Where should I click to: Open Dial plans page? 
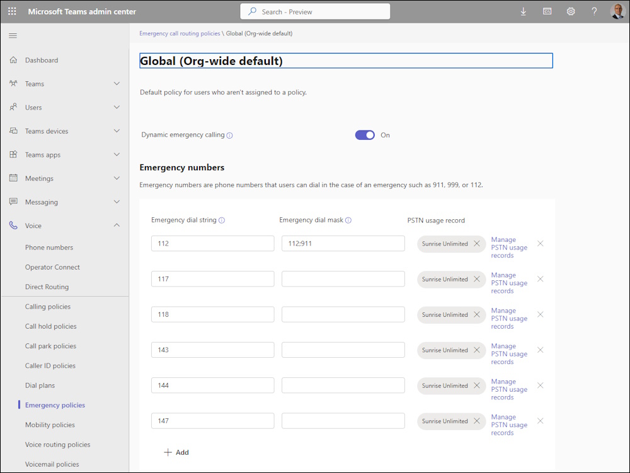tap(40, 385)
